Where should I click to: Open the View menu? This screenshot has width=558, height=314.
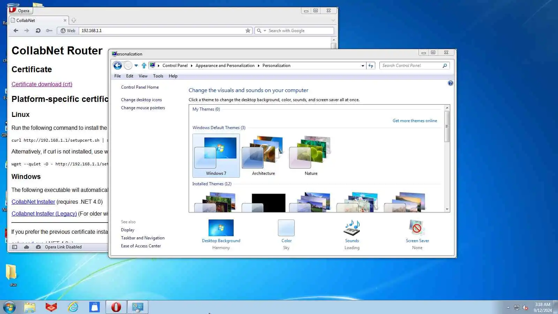point(143,76)
